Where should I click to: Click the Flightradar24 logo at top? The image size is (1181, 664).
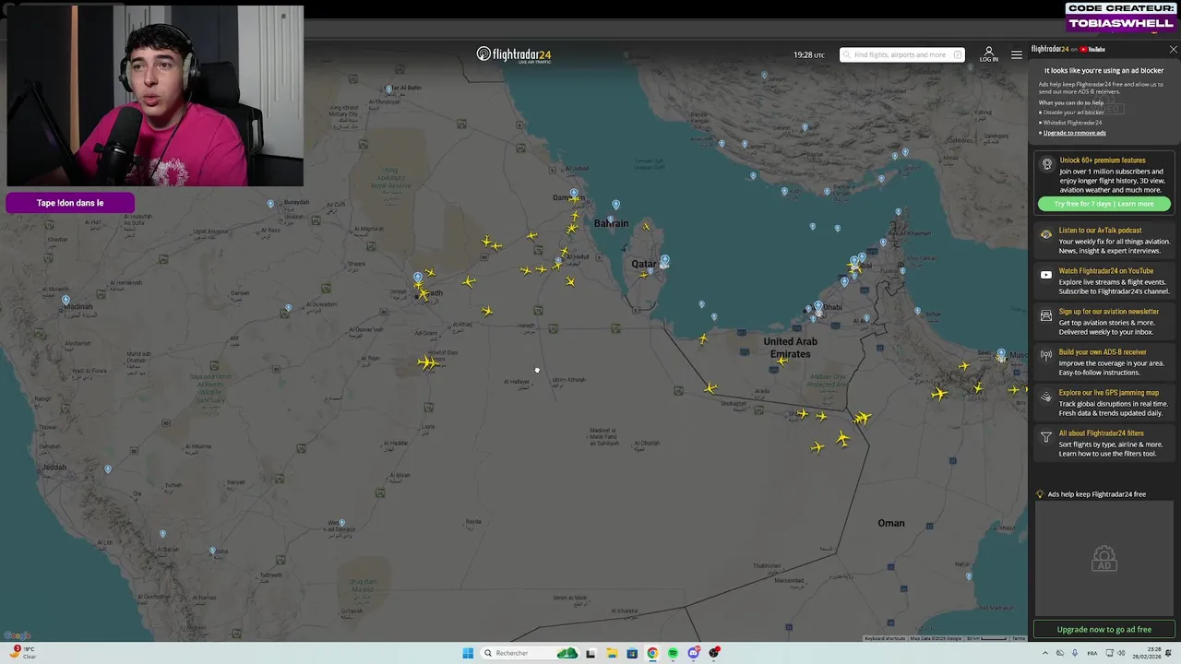pyautogui.click(x=514, y=54)
